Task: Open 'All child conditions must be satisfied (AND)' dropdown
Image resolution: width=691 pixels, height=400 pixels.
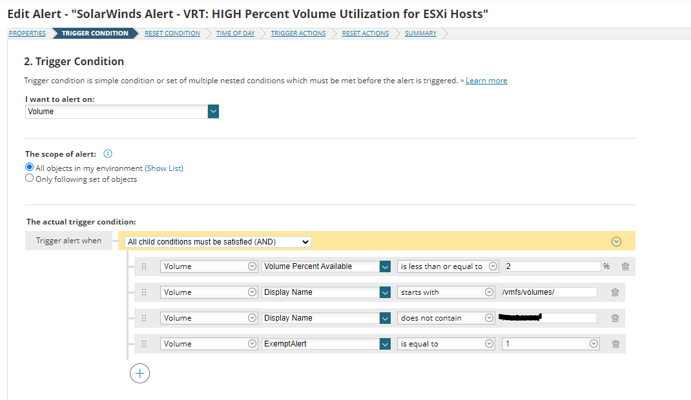Action: click(218, 241)
